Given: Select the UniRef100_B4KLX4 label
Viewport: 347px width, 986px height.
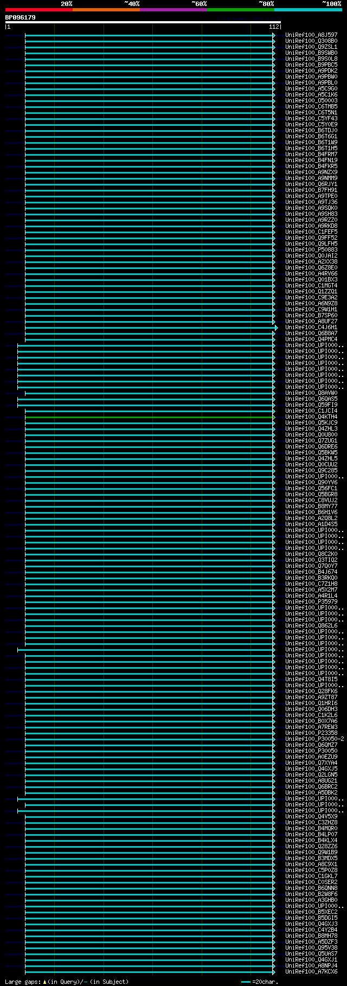Looking at the screenshot, I should coord(311,840).
